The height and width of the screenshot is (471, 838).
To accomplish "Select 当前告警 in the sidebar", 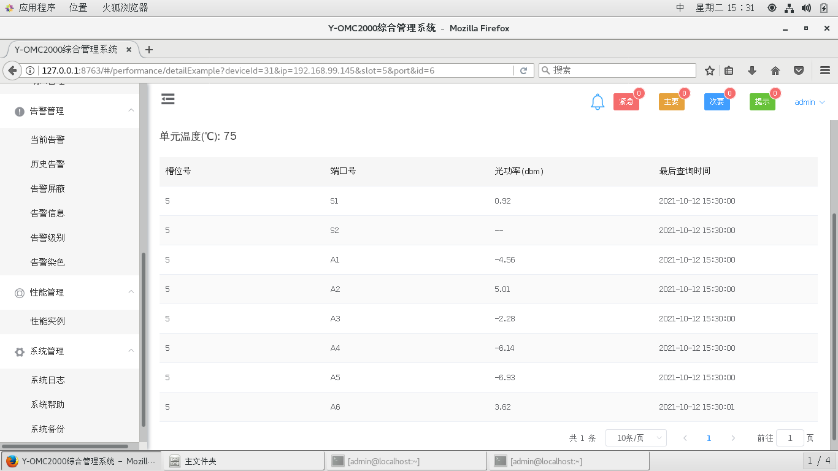I will coord(48,140).
